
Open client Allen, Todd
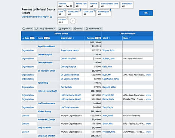[108, 115]
